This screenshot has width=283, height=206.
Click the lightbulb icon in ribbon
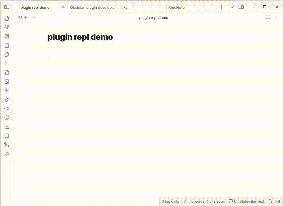[7, 100]
